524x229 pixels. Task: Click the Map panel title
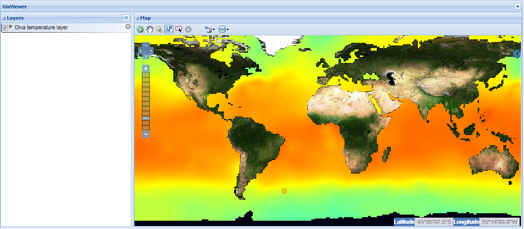tap(143, 18)
